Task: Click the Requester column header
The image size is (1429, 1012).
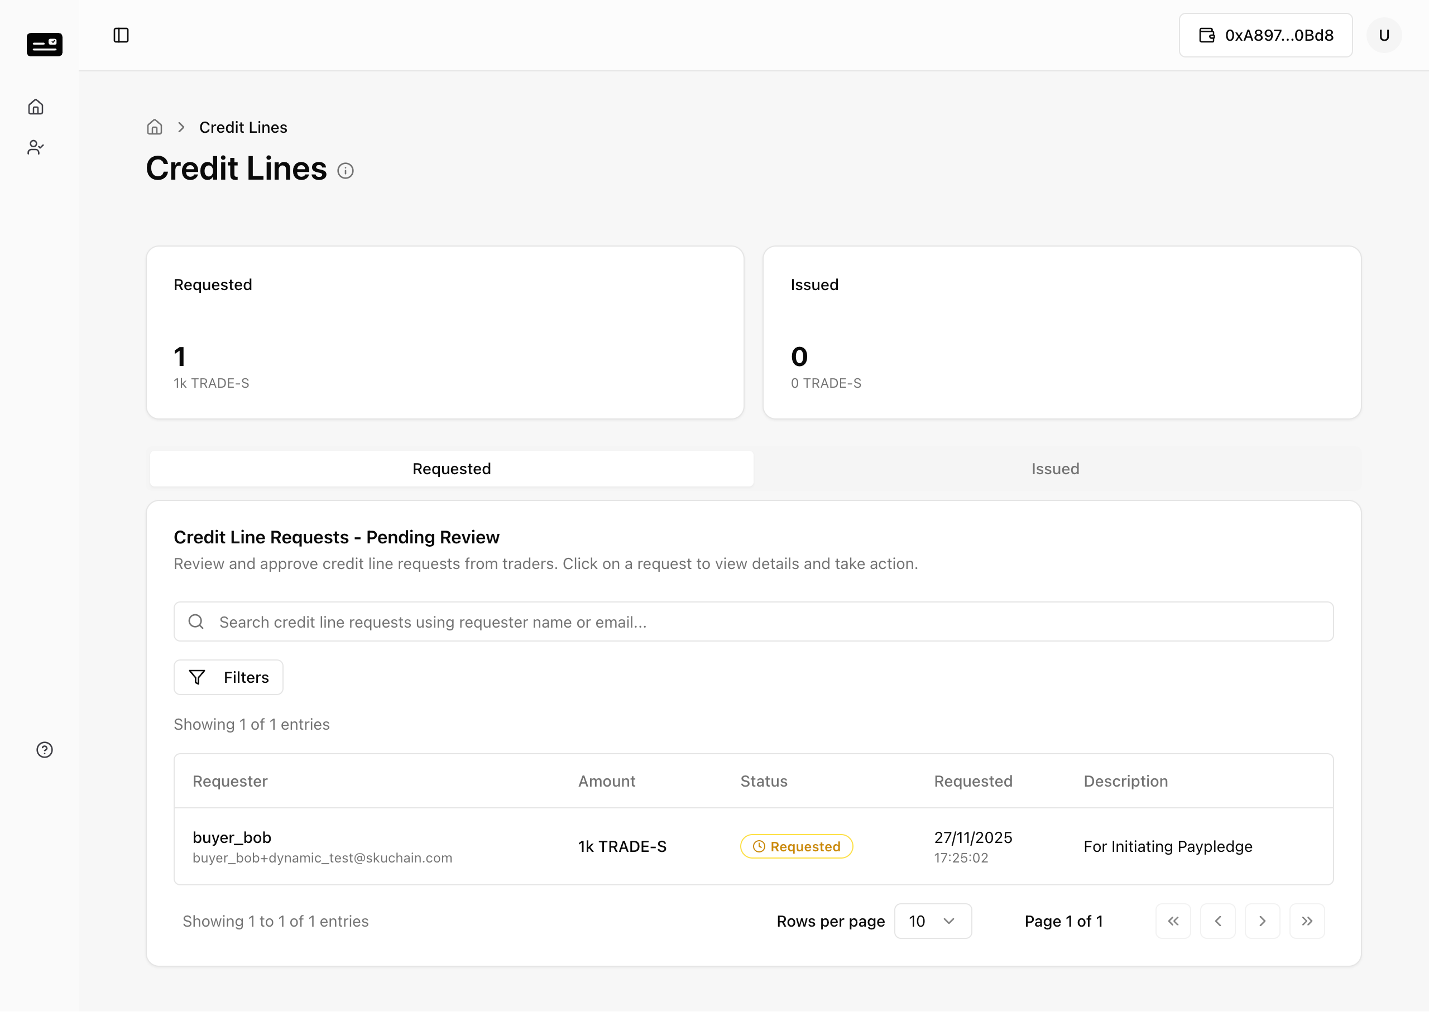Action: 230,781
